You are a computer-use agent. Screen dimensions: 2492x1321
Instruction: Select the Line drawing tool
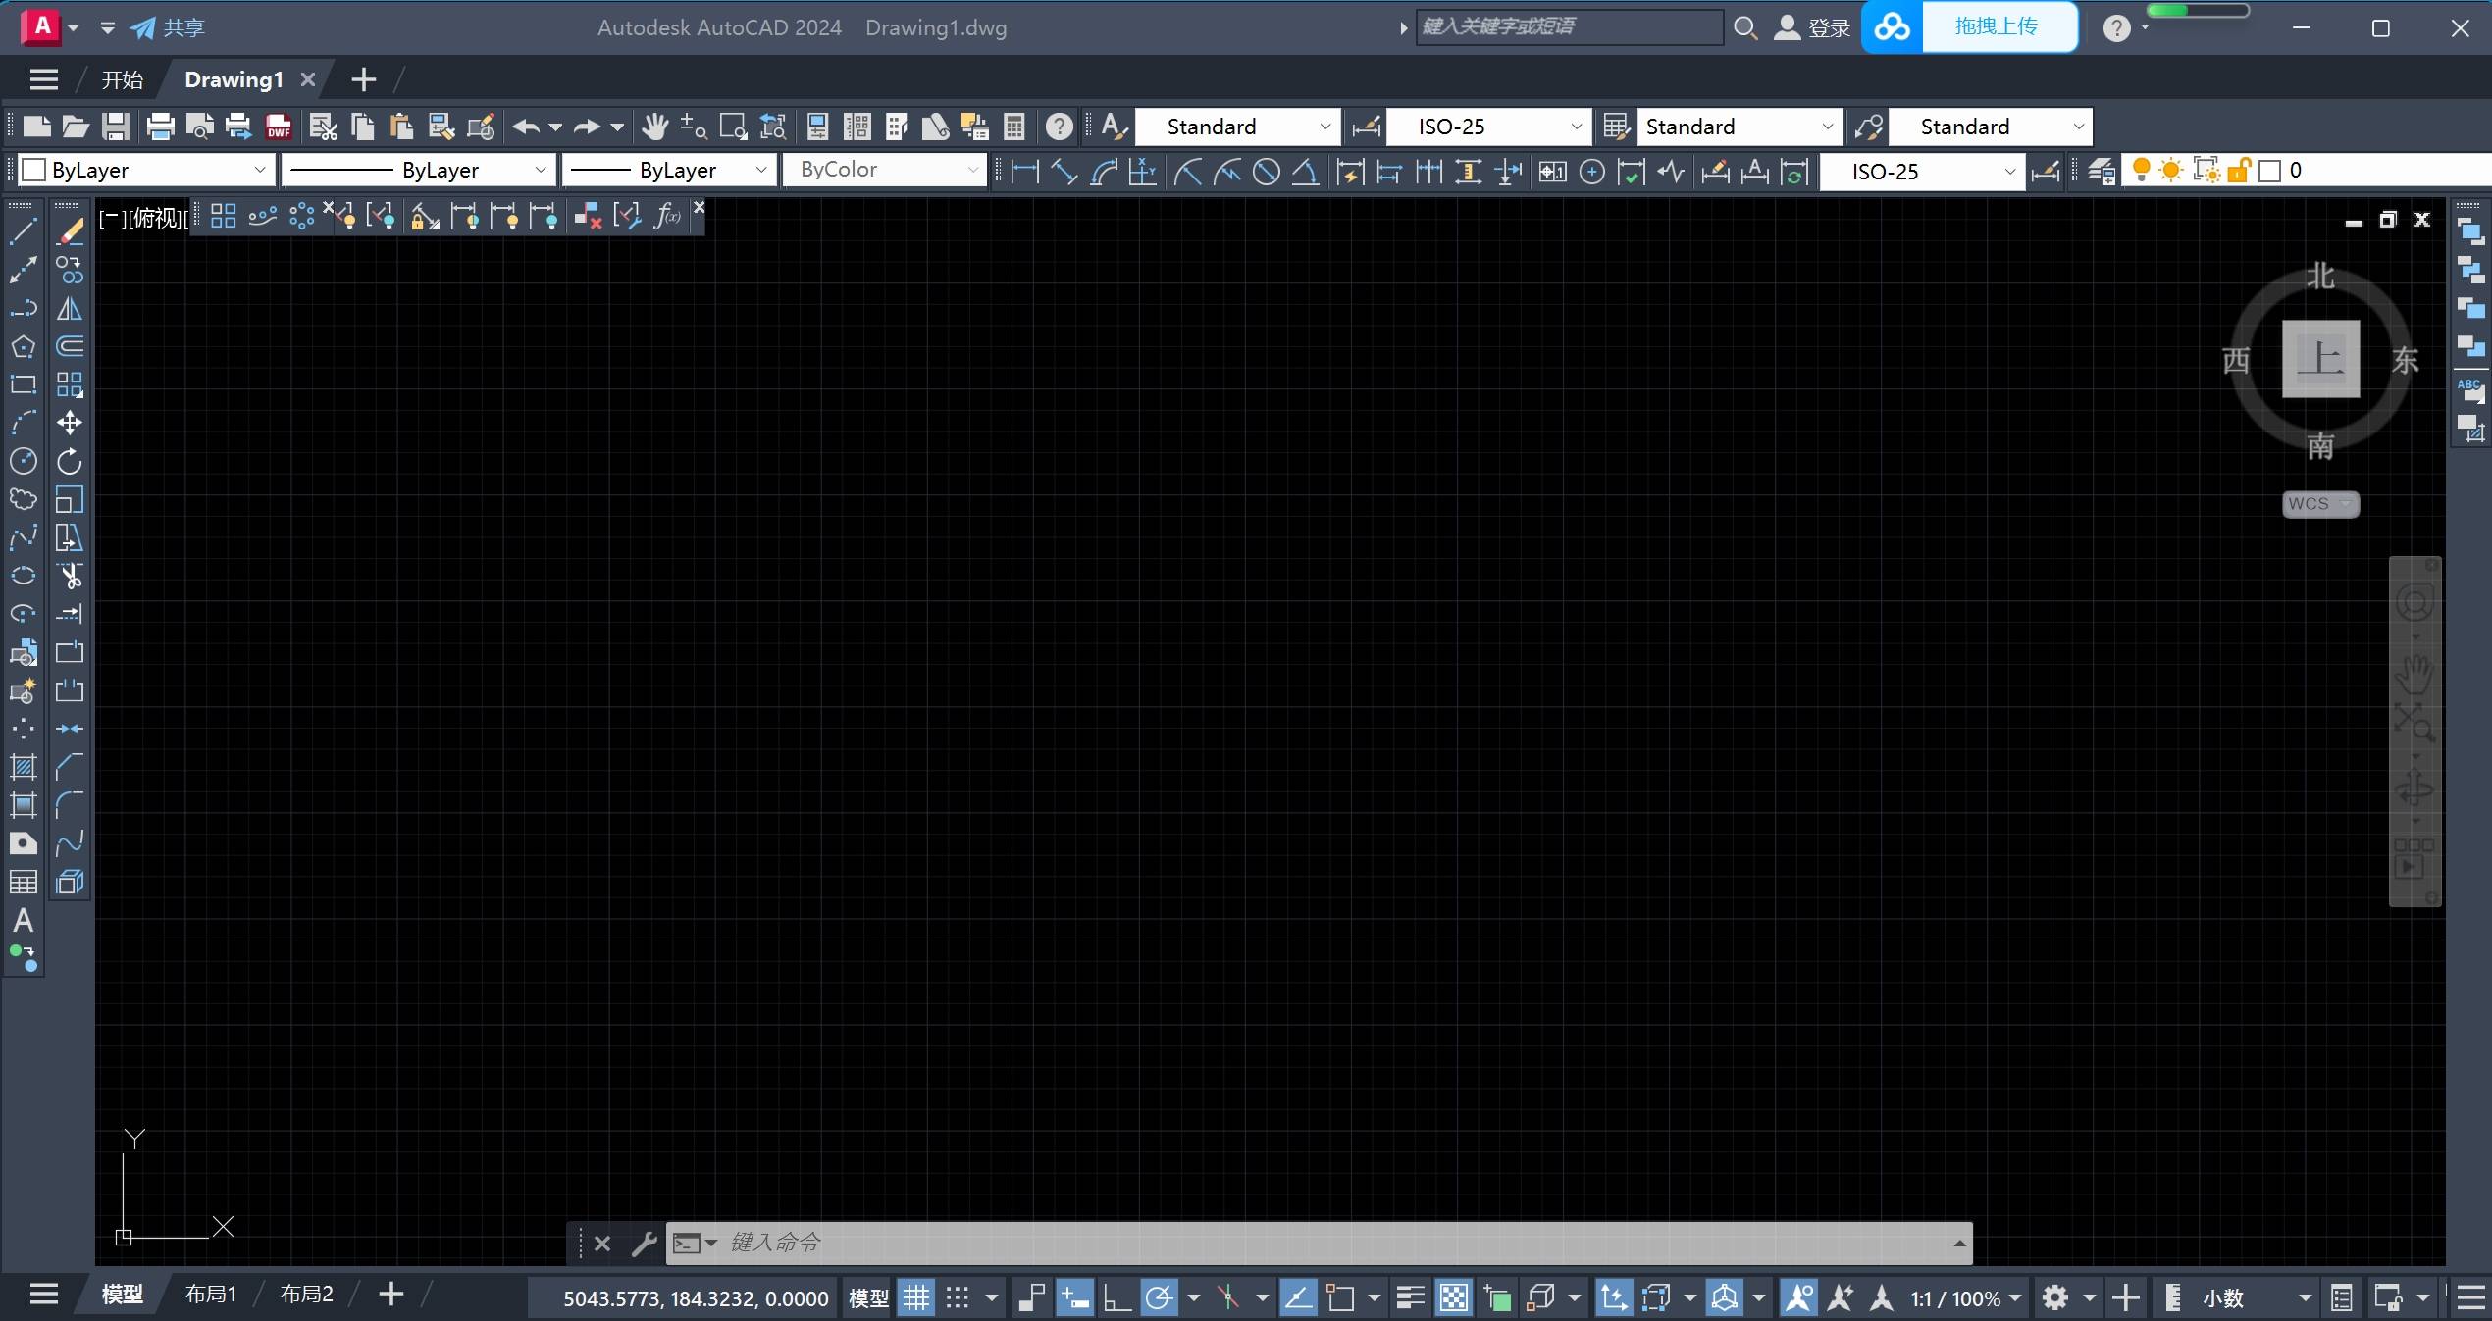click(24, 232)
